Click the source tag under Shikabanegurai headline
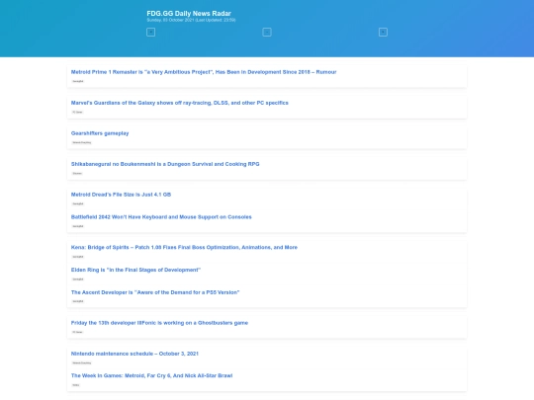Image resolution: width=534 pixels, height=400 pixels. click(77, 173)
